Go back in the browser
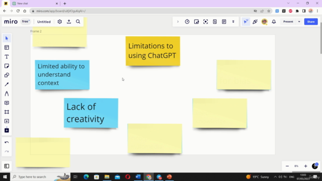This screenshot has width=322, height=181. (5, 11)
